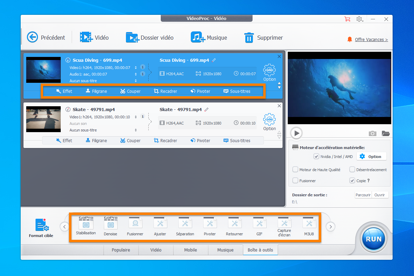Choose the Ajuster tool

click(160, 226)
